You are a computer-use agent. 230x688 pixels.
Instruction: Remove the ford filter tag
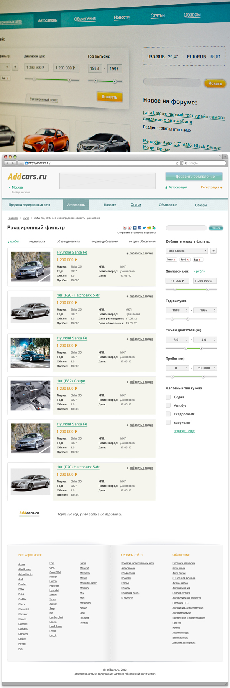pyautogui.click(x=188, y=260)
